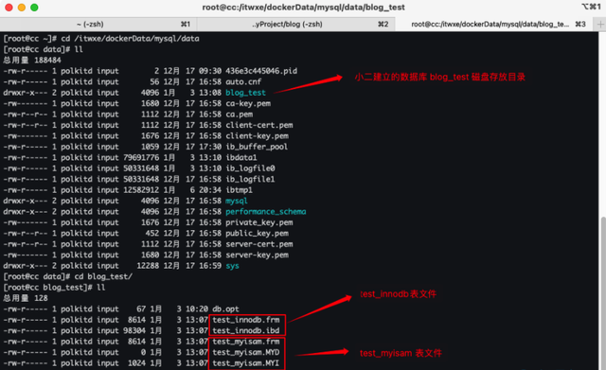
Task: Click the private_key.pem file name
Action: [258, 222]
